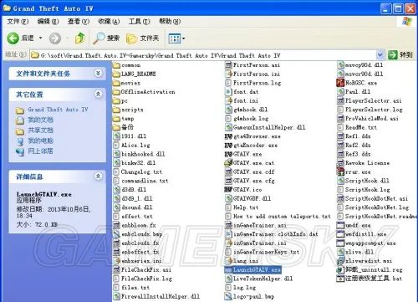
Task: Collapse the Other Places panel
Action: click(x=98, y=94)
